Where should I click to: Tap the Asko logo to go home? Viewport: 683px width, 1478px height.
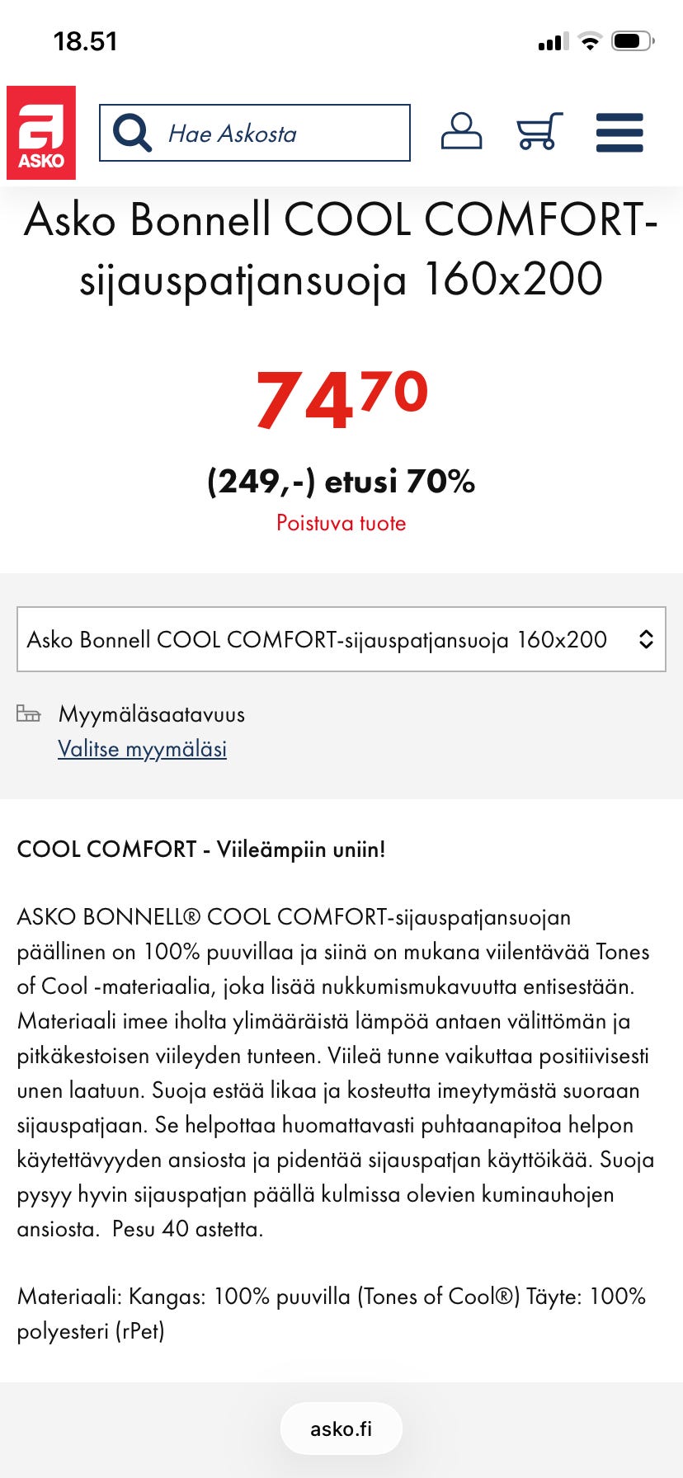point(41,133)
